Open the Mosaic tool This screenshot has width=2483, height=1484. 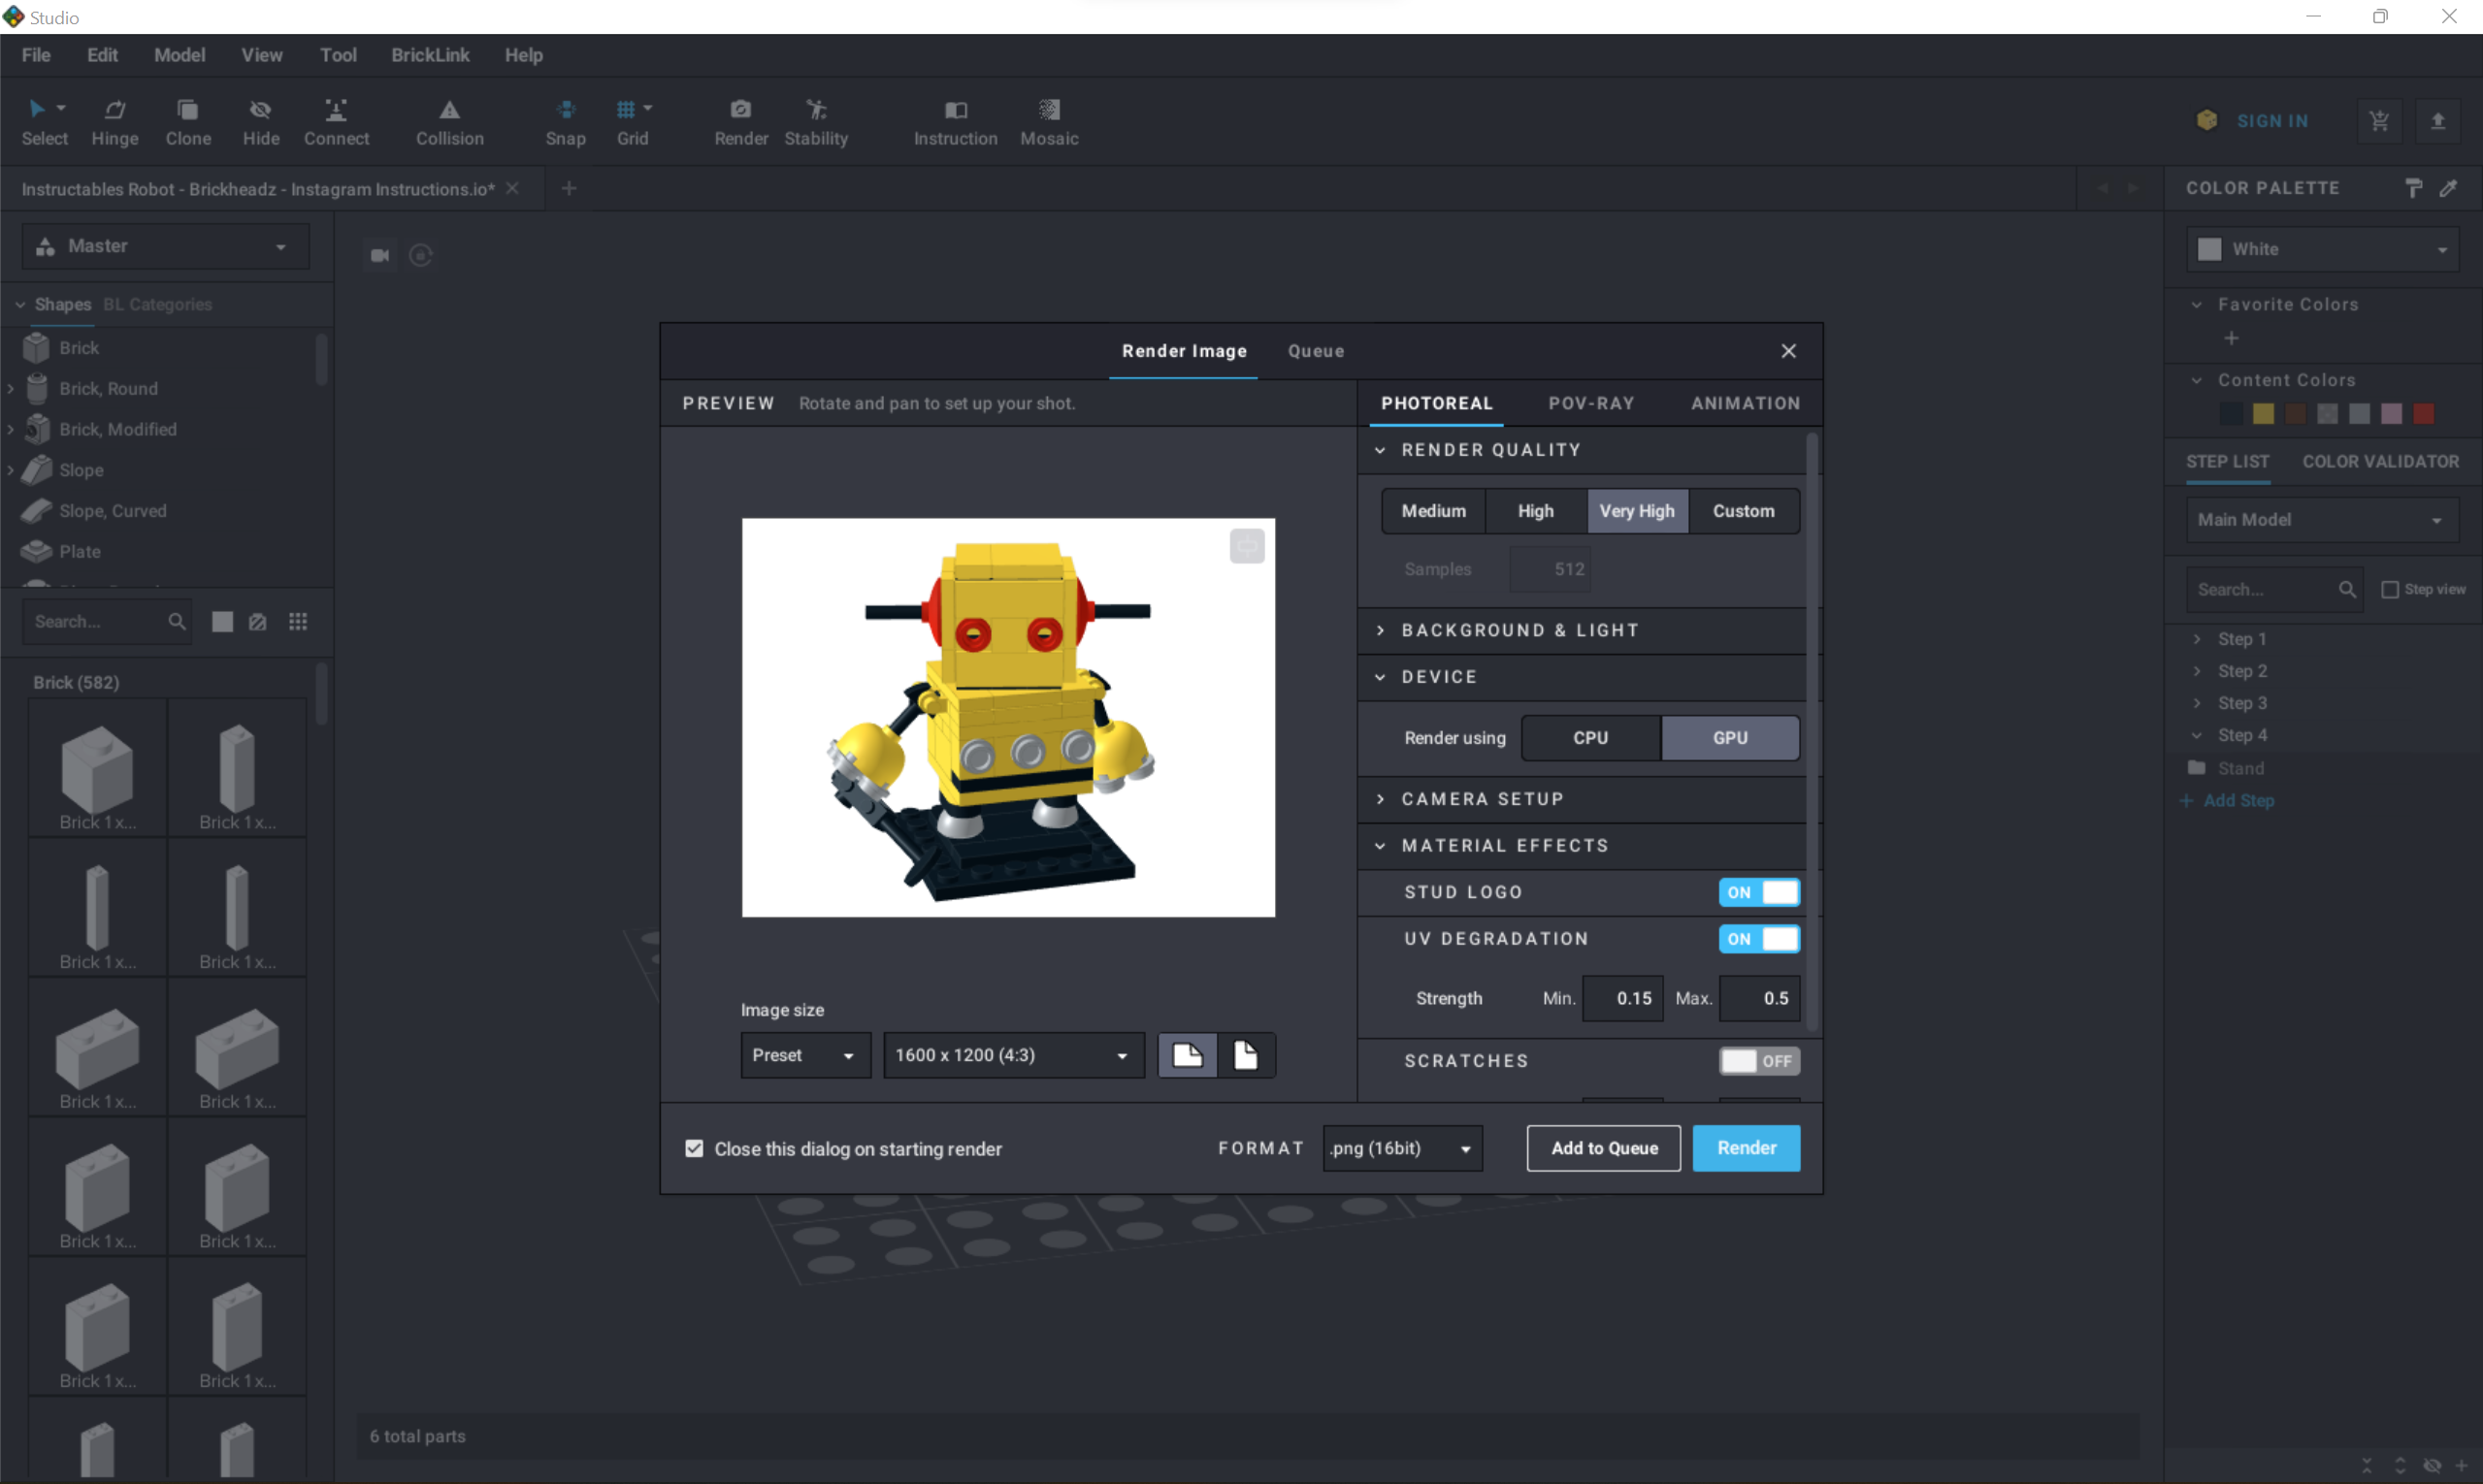tap(1047, 120)
